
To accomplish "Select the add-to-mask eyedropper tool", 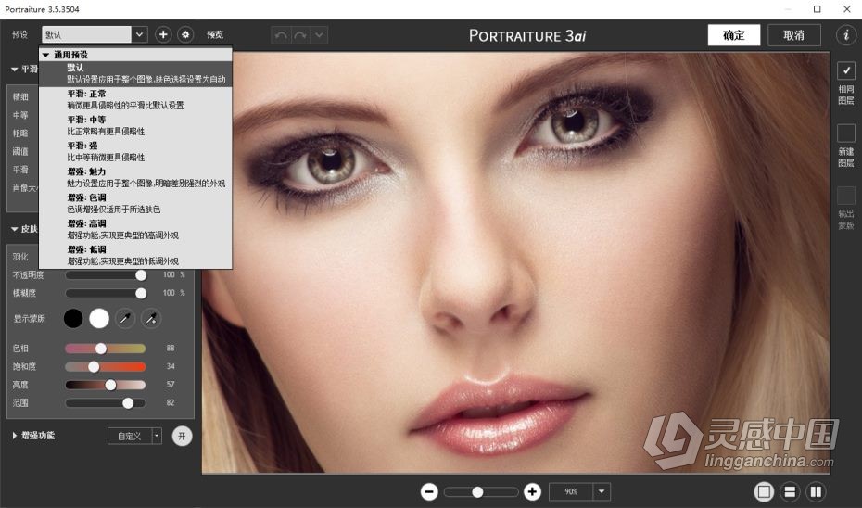I will pyautogui.click(x=151, y=318).
